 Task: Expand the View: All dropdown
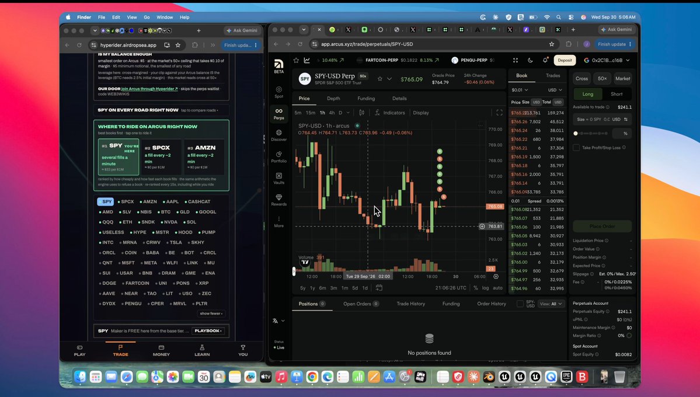[551, 304]
